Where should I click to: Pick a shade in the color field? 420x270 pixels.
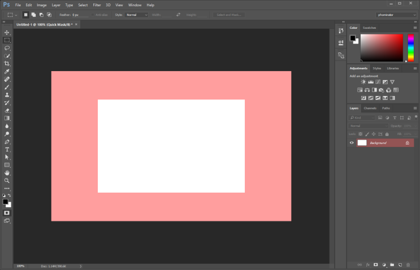pyautogui.click(x=382, y=48)
